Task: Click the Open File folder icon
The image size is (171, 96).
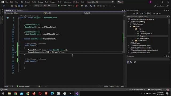Action: [x=16, y=6]
